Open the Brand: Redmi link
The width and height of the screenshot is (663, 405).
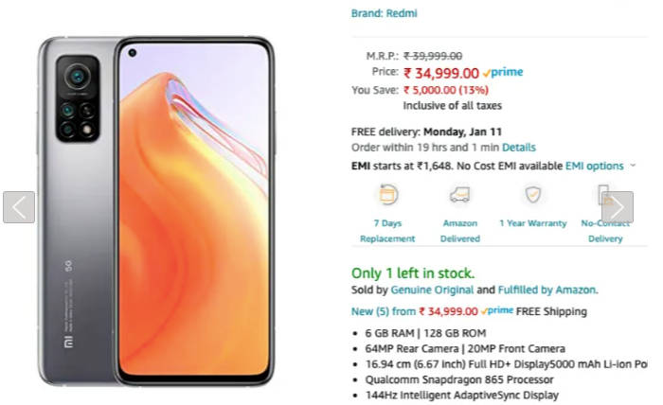point(384,14)
